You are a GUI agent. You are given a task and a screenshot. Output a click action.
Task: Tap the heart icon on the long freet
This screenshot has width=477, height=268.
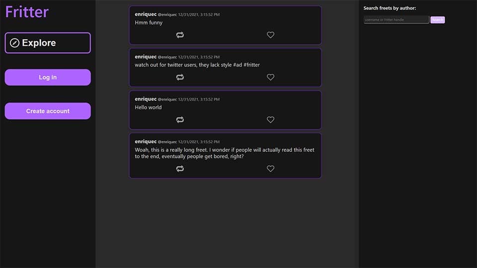coord(270,169)
